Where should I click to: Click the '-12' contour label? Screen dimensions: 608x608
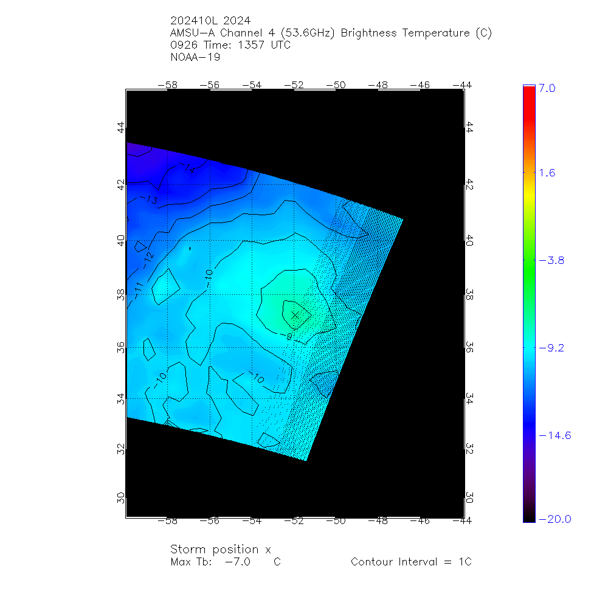(x=148, y=260)
